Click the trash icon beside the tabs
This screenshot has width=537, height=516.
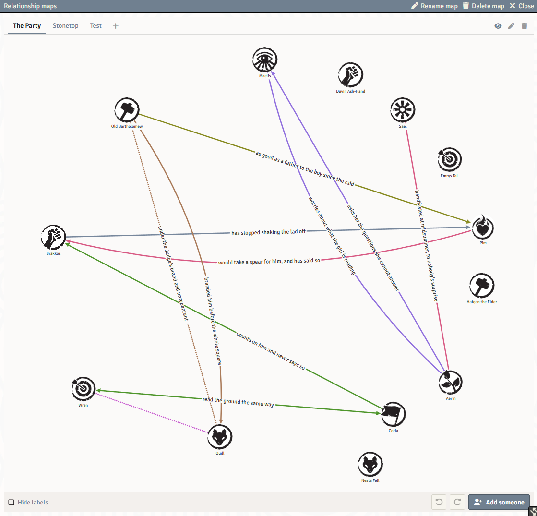(525, 26)
